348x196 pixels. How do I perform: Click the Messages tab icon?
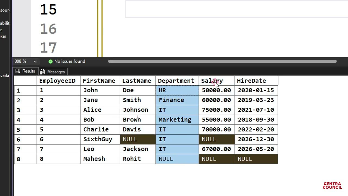coord(42,72)
